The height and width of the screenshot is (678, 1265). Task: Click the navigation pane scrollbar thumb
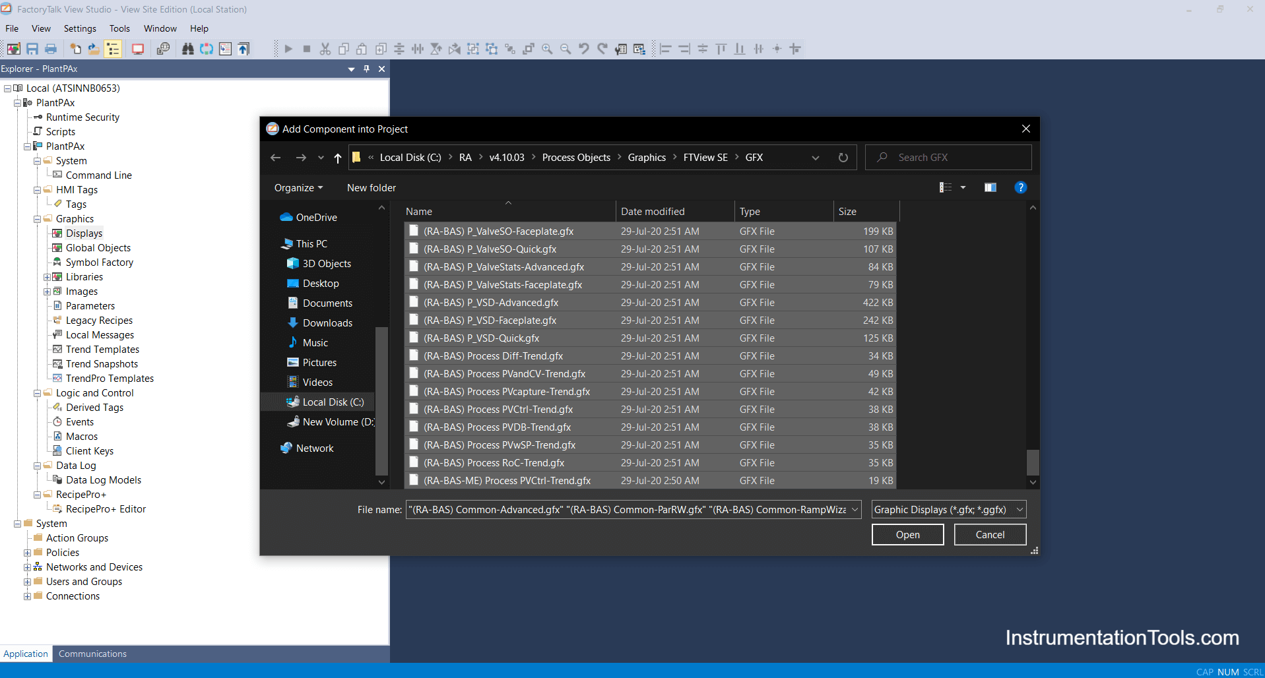tap(381, 400)
